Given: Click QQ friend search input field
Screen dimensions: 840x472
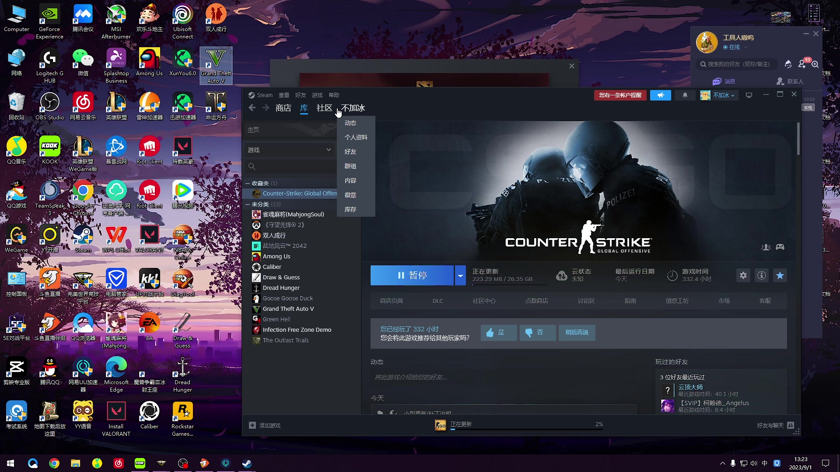Looking at the screenshot, I should point(737,64).
